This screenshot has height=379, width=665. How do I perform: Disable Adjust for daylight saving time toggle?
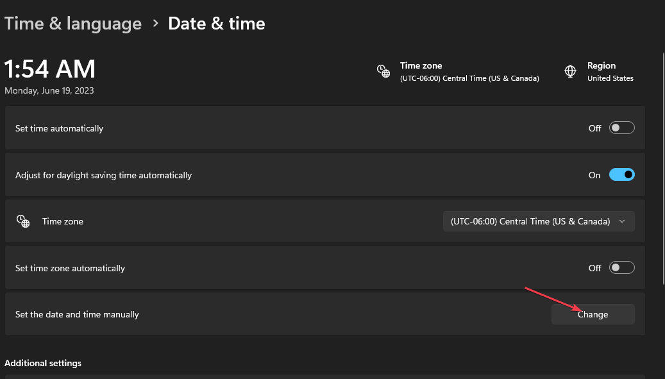coord(622,174)
